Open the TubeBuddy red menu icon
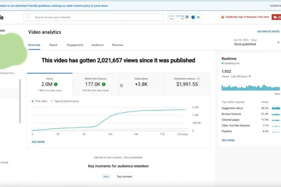 point(276,17)
